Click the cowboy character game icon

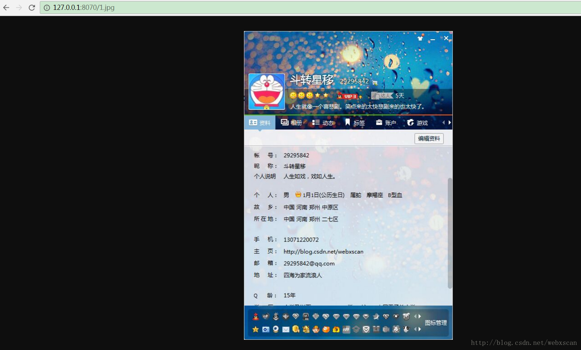pyautogui.click(x=316, y=329)
